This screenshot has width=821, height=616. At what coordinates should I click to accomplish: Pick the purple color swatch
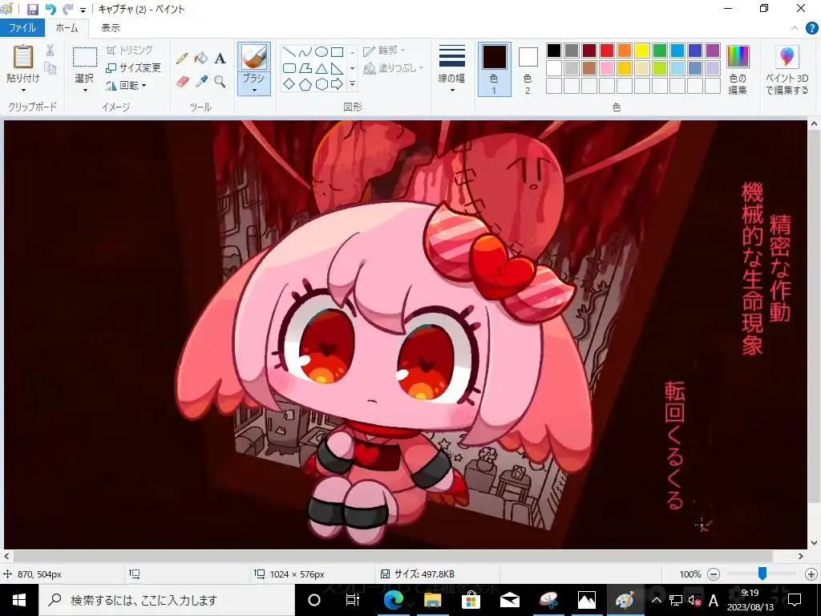[713, 51]
